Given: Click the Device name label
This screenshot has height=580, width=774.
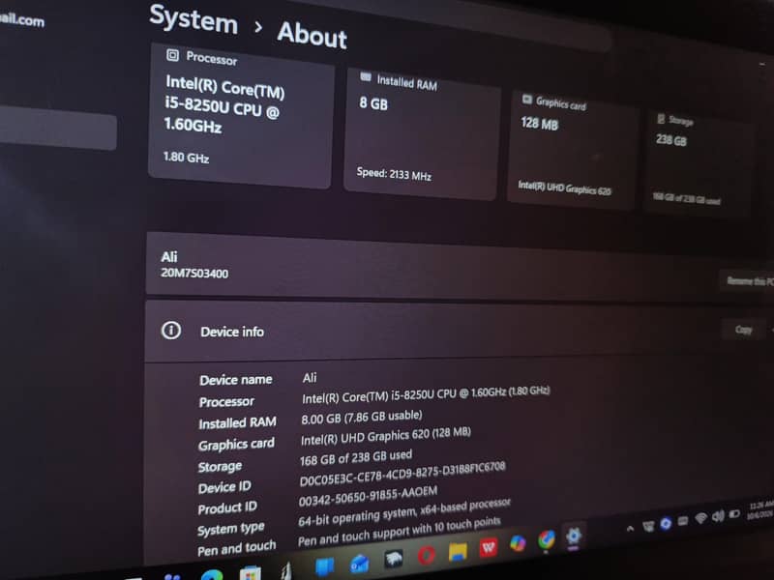Looking at the screenshot, I should tap(235, 380).
